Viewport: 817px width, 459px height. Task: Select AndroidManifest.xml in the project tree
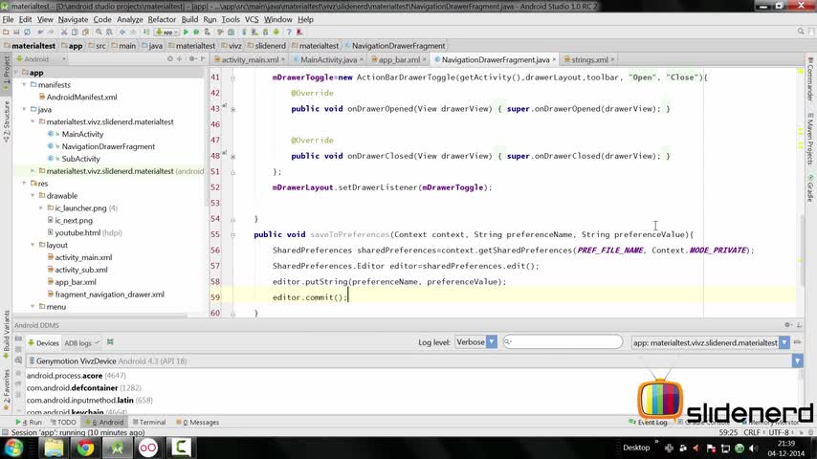81,97
